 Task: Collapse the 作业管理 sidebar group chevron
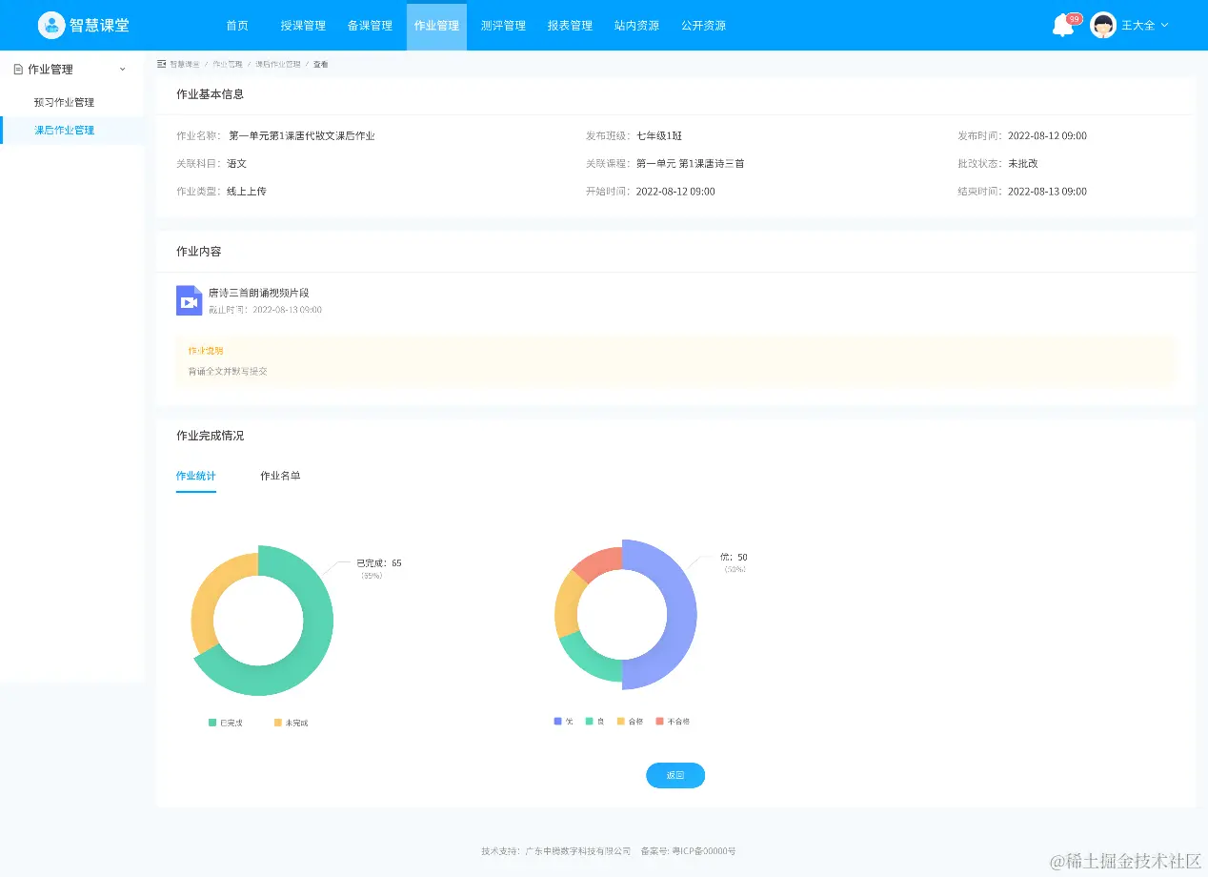(122, 70)
